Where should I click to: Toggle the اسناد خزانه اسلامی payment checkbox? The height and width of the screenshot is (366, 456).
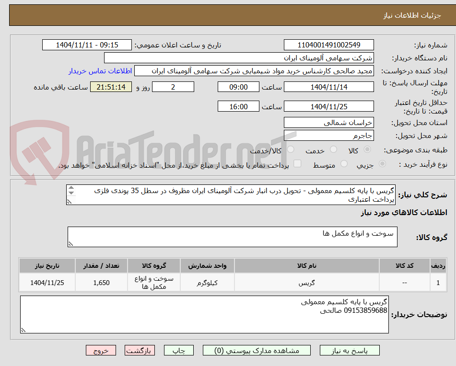(297, 163)
